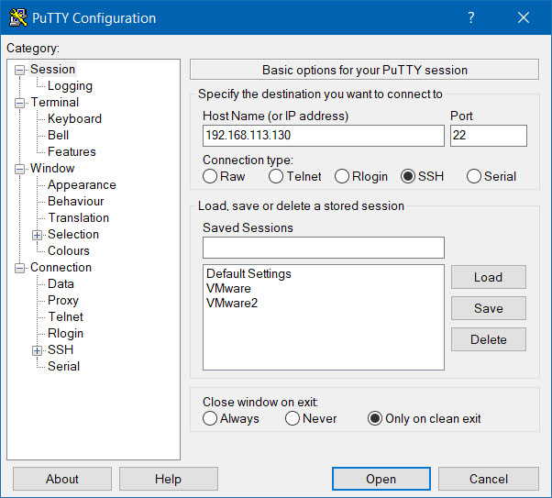Select the SSH connection type
552x498 pixels.
tap(408, 176)
